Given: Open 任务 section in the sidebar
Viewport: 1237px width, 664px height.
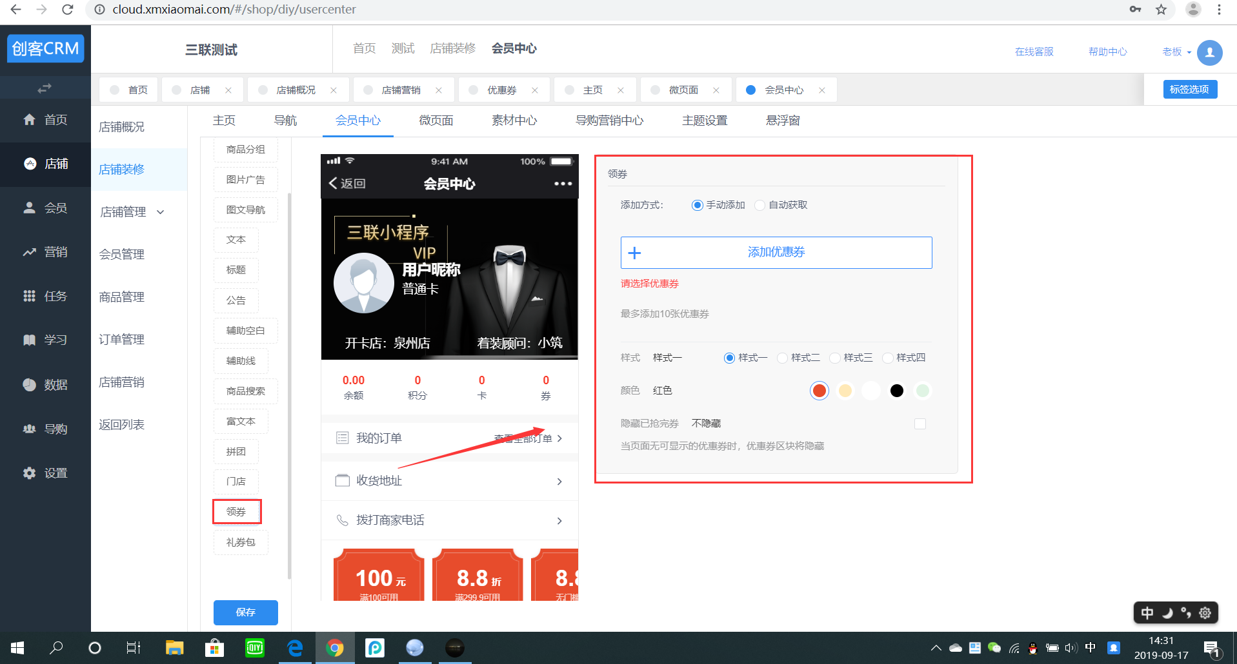Looking at the screenshot, I should (45, 297).
